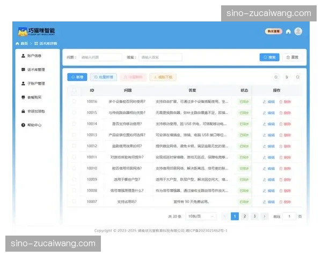Click the 批量删除 button
Image resolution: width=322 pixels, height=257 pixels.
click(x=133, y=77)
